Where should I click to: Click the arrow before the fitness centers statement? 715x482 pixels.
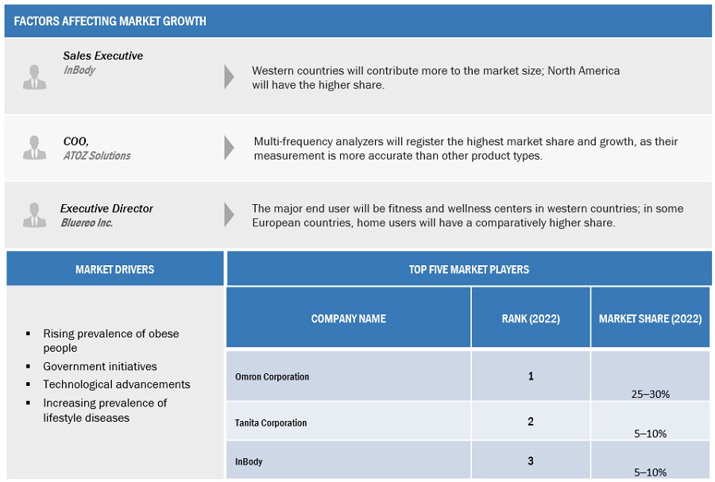tap(230, 215)
